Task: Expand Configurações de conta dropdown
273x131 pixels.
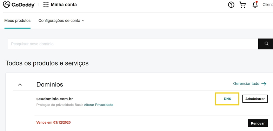Action: click(x=61, y=21)
